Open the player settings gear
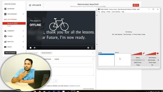 pyautogui.click(x=88, y=48)
